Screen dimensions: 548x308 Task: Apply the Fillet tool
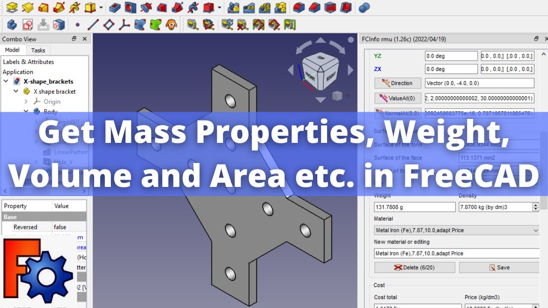[299, 7]
